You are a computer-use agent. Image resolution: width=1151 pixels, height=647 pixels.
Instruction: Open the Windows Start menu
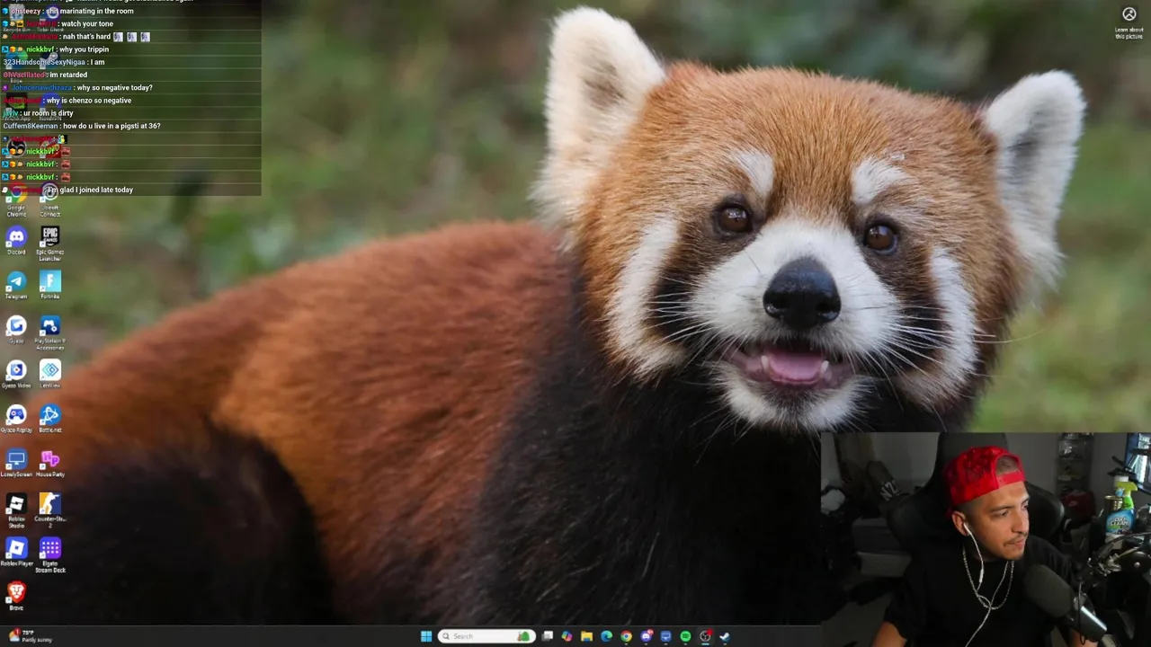(x=426, y=636)
